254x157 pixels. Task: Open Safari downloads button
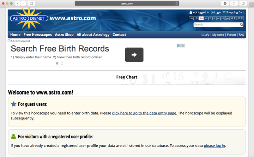point(225,4)
